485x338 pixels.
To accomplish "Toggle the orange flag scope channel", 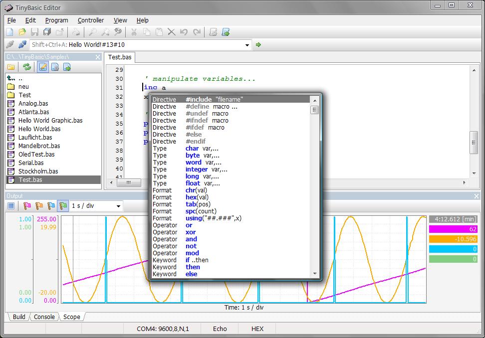I will [39, 206].
